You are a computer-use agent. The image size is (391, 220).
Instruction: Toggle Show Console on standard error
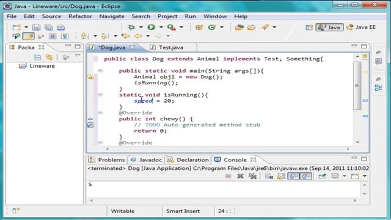[x=305, y=177]
